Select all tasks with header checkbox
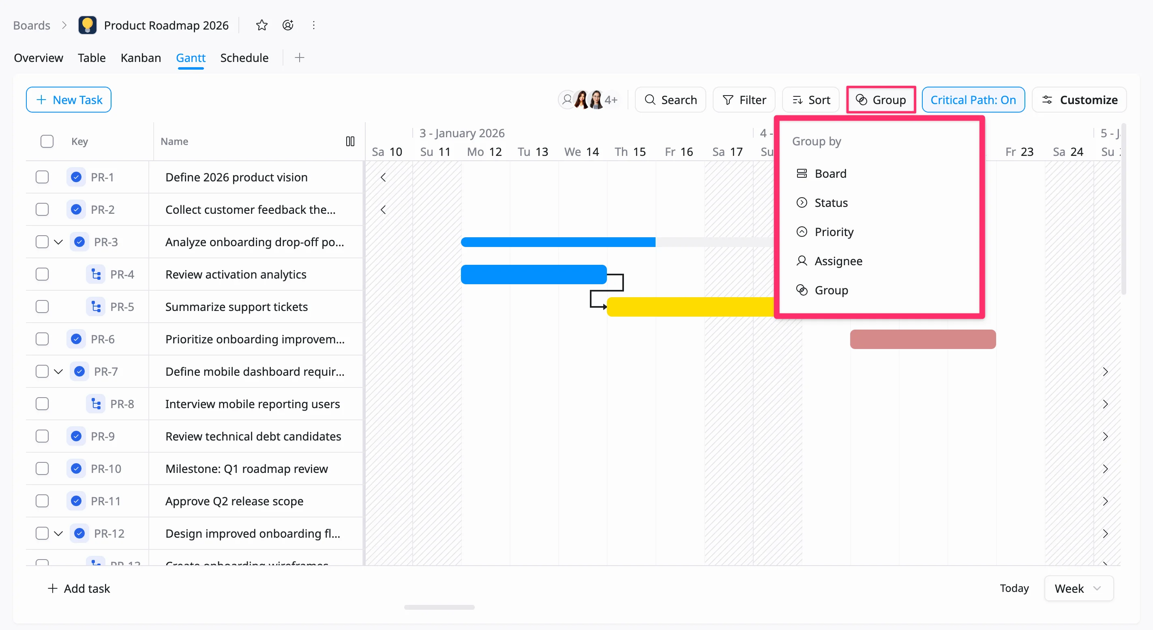Image resolution: width=1153 pixels, height=630 pixels. pos(47,141)
